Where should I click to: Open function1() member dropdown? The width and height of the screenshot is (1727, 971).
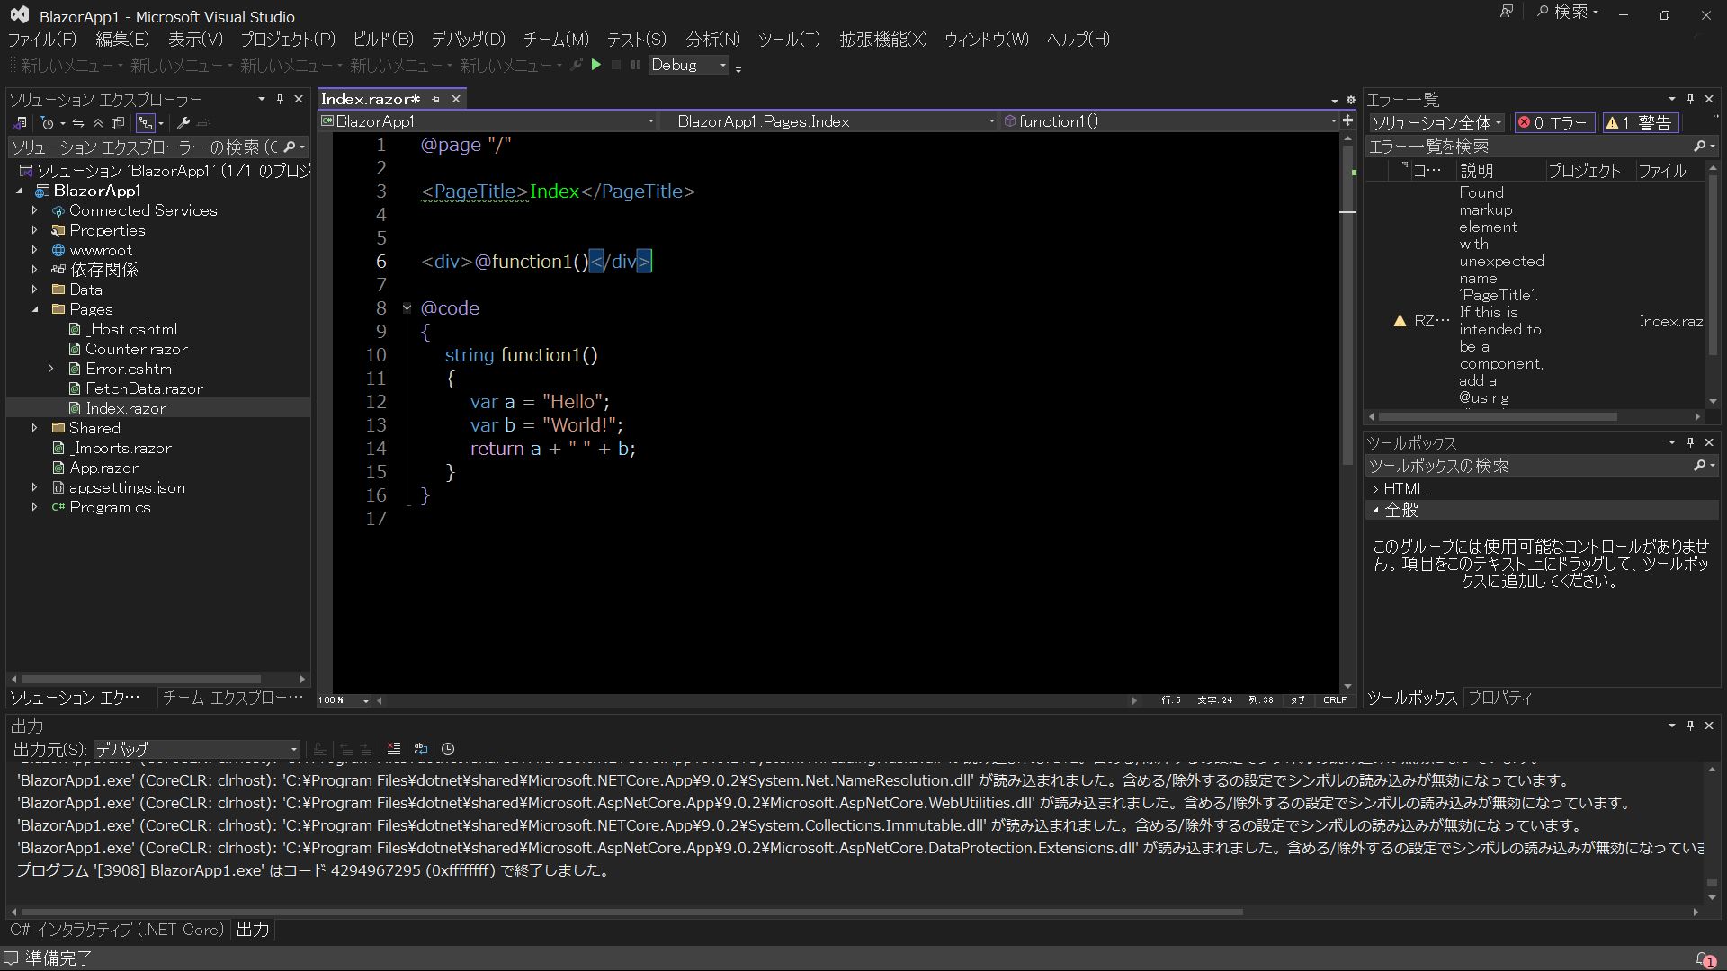[1170, 121]
